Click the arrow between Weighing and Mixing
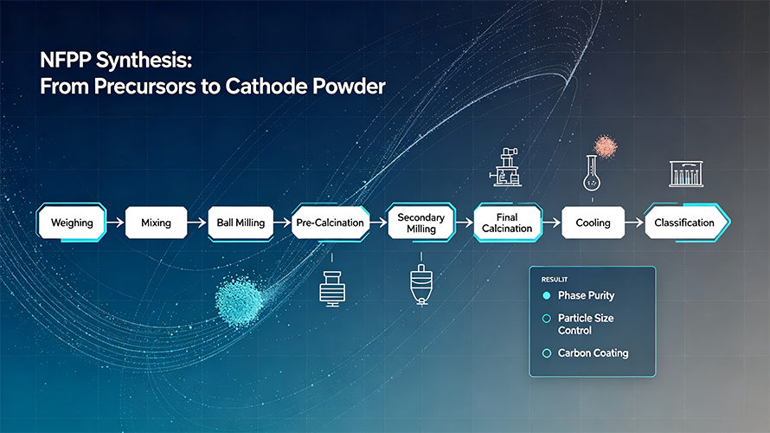The image size is (770, 433). [x=115, y=223]
